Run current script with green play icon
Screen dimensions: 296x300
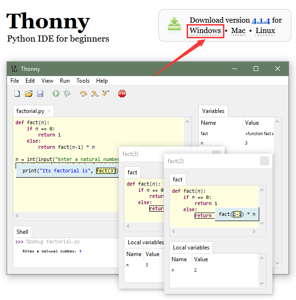coord(56,94)
